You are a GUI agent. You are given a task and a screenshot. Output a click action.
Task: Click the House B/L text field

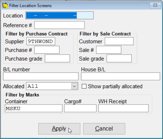click(x=120, y=76)
